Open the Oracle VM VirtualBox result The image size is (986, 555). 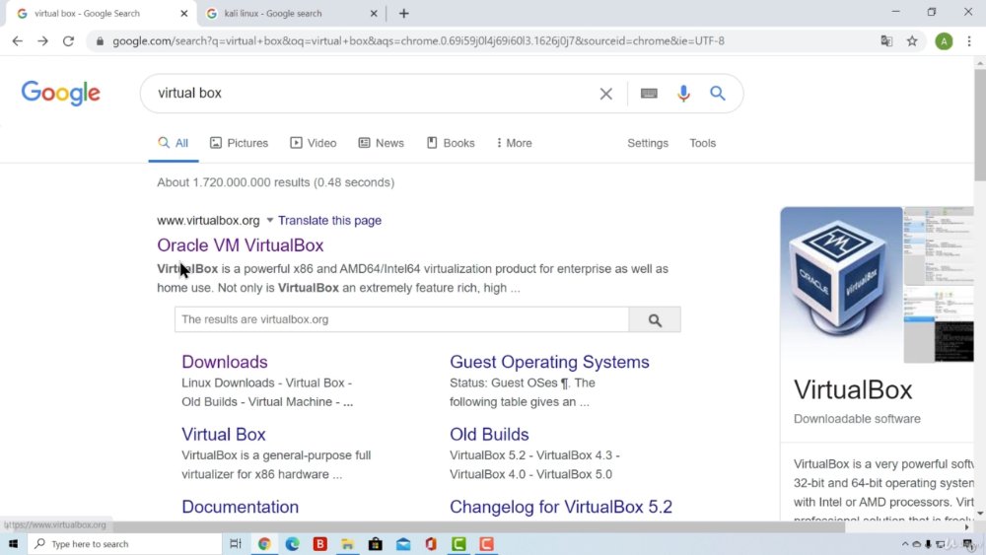point(241,245)
